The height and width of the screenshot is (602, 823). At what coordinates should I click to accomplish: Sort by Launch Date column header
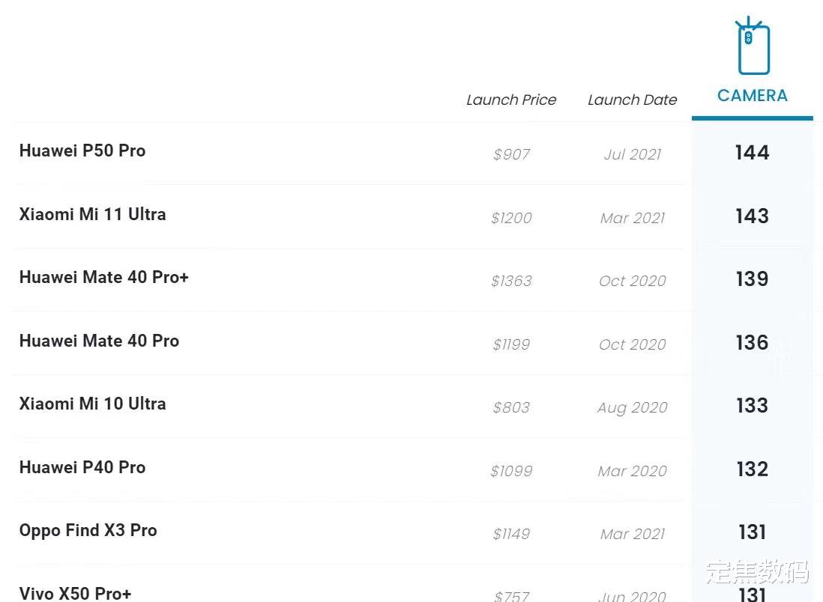(x=632, y=100)
